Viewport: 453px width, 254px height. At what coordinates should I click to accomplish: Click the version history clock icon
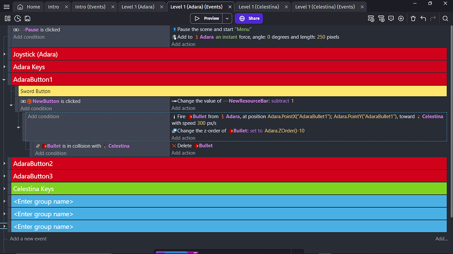18,19
